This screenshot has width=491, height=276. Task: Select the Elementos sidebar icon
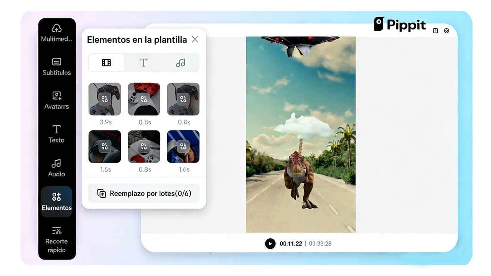click(x=56, y=202)
